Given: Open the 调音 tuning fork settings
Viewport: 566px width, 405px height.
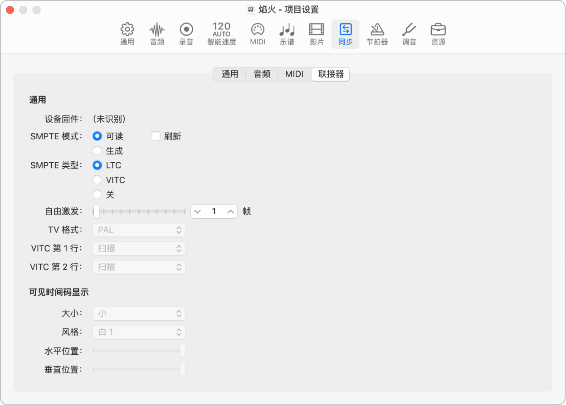Looking at the screenshot, I should pos(410,34).
